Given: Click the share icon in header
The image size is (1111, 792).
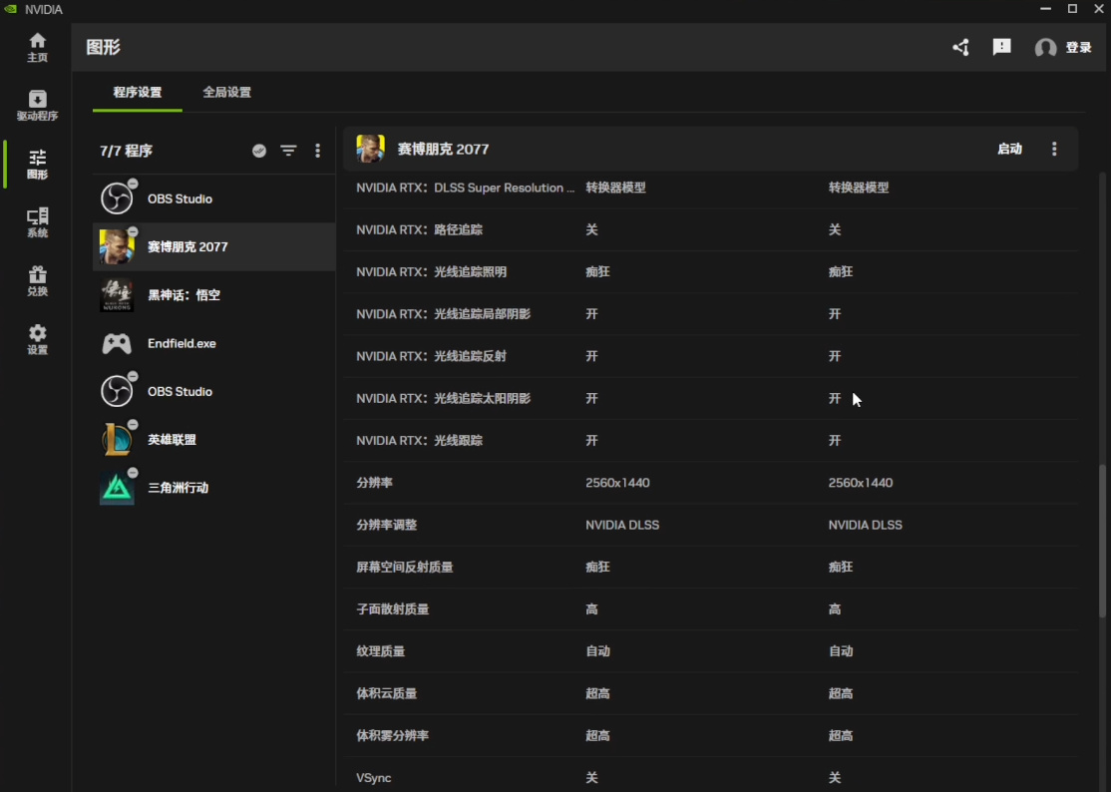Looking at the screenshot, I should [x=960, y=48].
